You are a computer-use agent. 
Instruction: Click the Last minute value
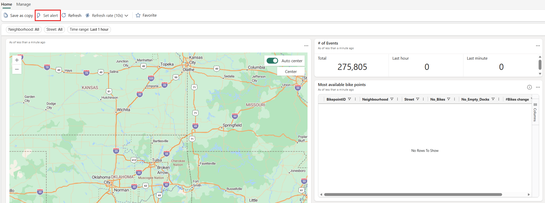pyautogui.click(x=501, y=67)
